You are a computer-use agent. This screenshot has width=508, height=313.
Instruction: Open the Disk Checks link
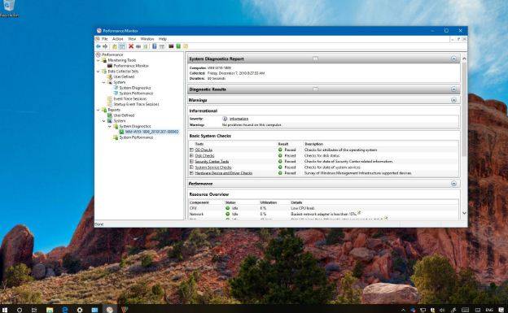click(x=204, y=156)
